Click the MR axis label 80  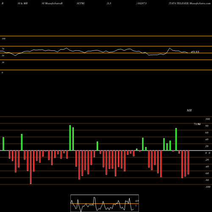coord(207,126)
